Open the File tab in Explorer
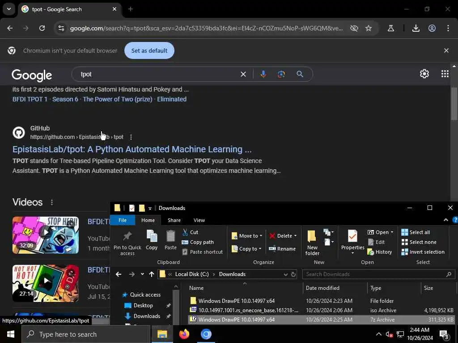This screenshot has width=458, height=343. (123, 220)
